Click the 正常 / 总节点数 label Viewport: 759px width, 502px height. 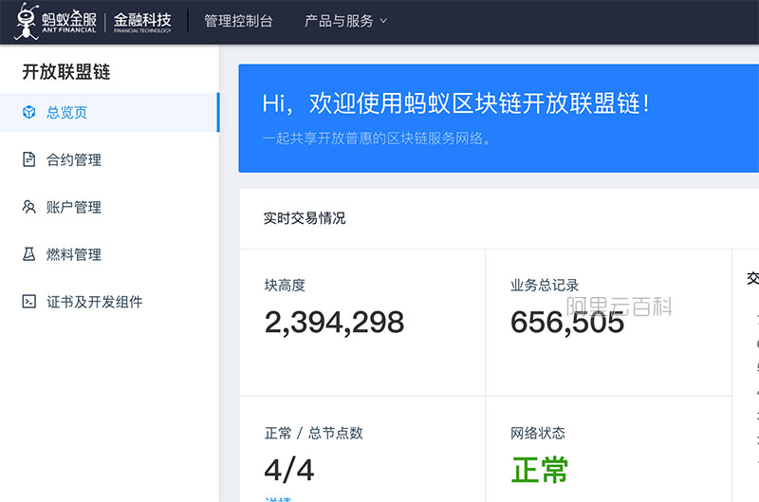point(314,433)
